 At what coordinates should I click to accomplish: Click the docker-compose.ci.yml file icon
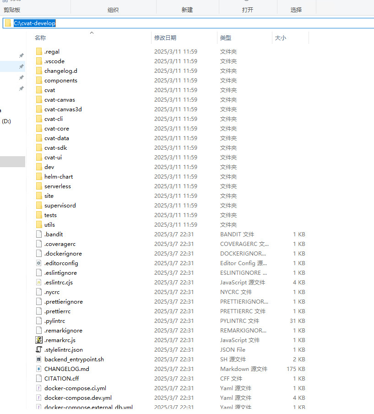point(39,388)
